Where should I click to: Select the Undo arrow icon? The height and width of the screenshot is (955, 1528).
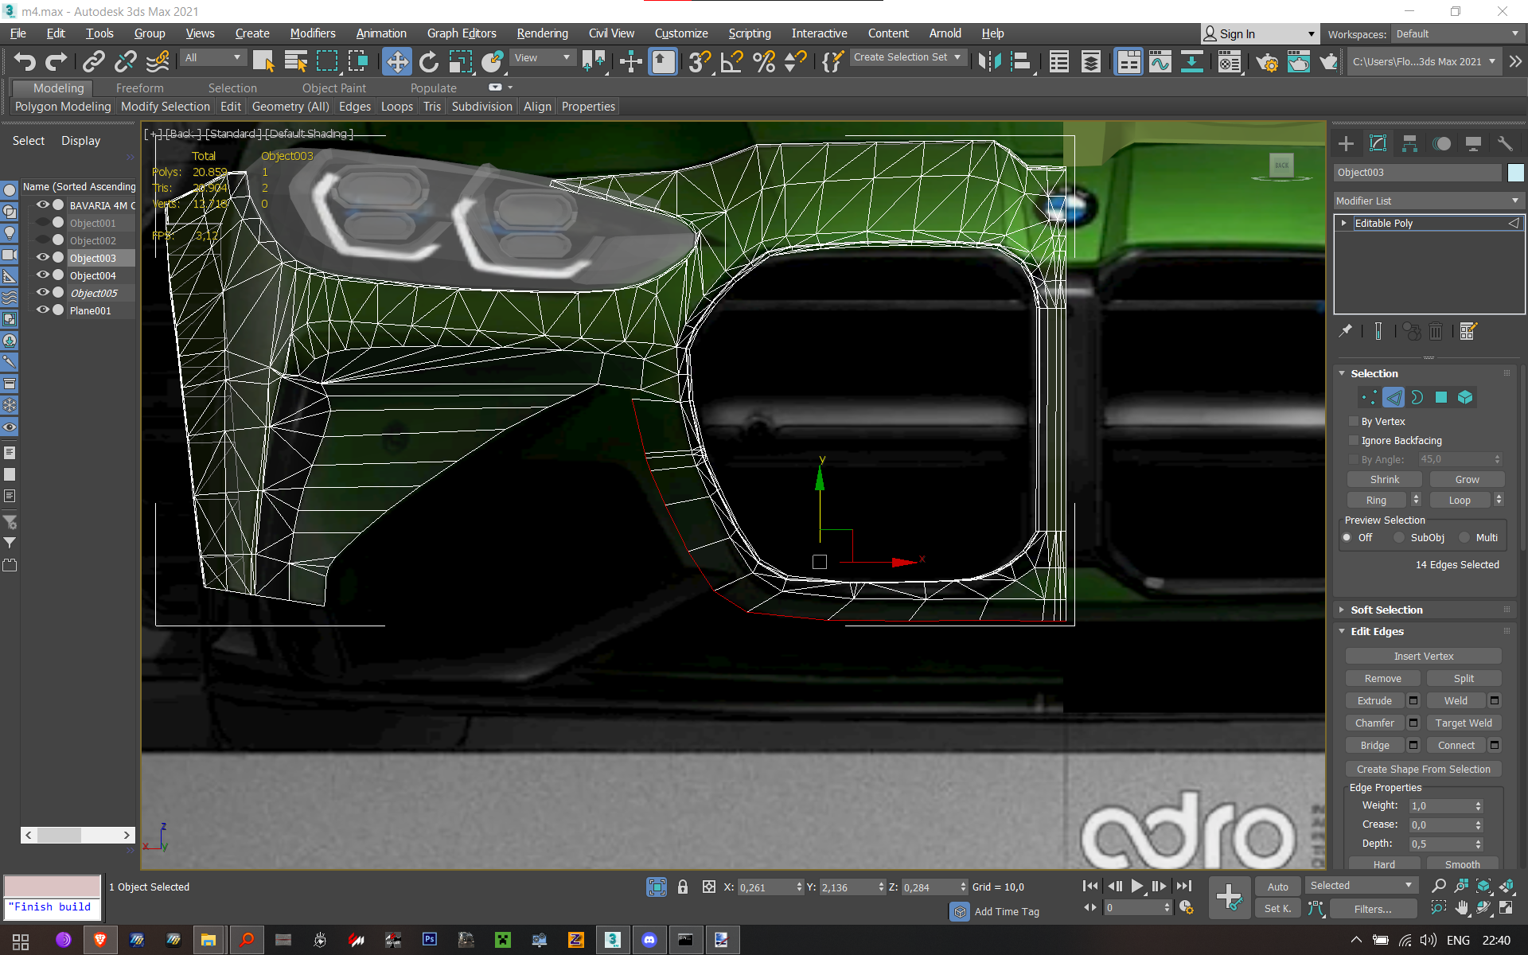click(x=25, y=61)
